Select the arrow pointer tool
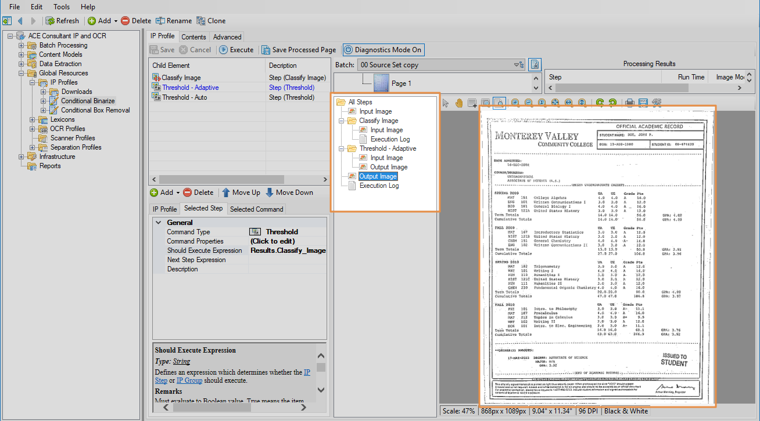The image size is (760, 421). [446, 103]
